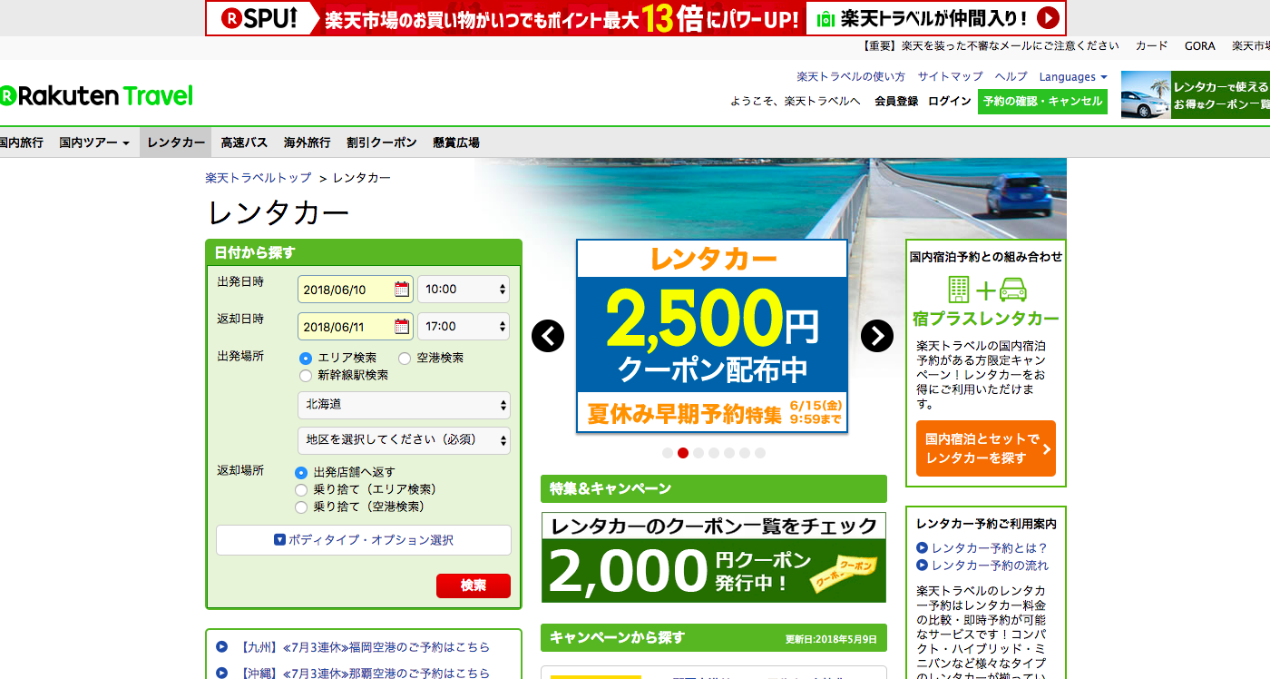Open レンタカー navigation tab

176,143
